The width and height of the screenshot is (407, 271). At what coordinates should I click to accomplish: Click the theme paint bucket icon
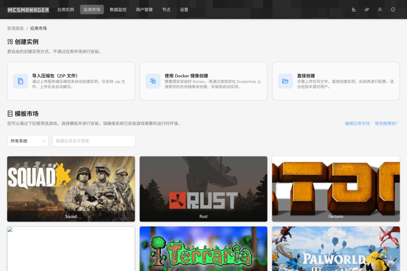353,10
